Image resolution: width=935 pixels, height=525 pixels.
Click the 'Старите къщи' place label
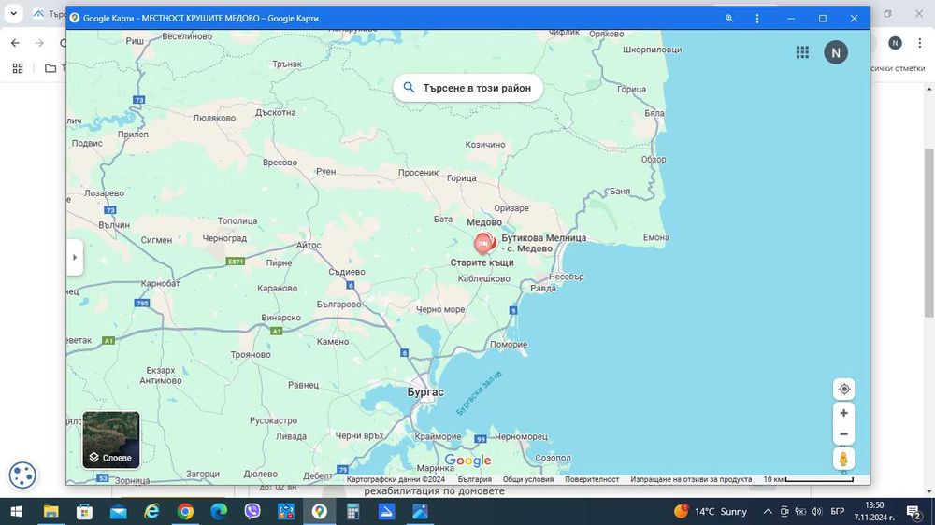pos(482,262)
